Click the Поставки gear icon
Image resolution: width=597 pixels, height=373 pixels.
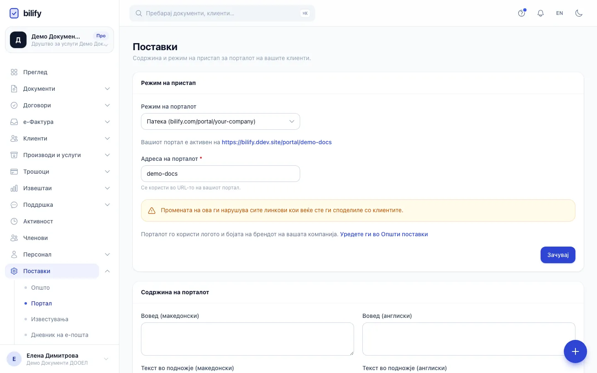[x=14, y=271]
